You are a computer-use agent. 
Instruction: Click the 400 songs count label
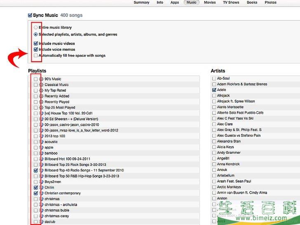(71, 15)
